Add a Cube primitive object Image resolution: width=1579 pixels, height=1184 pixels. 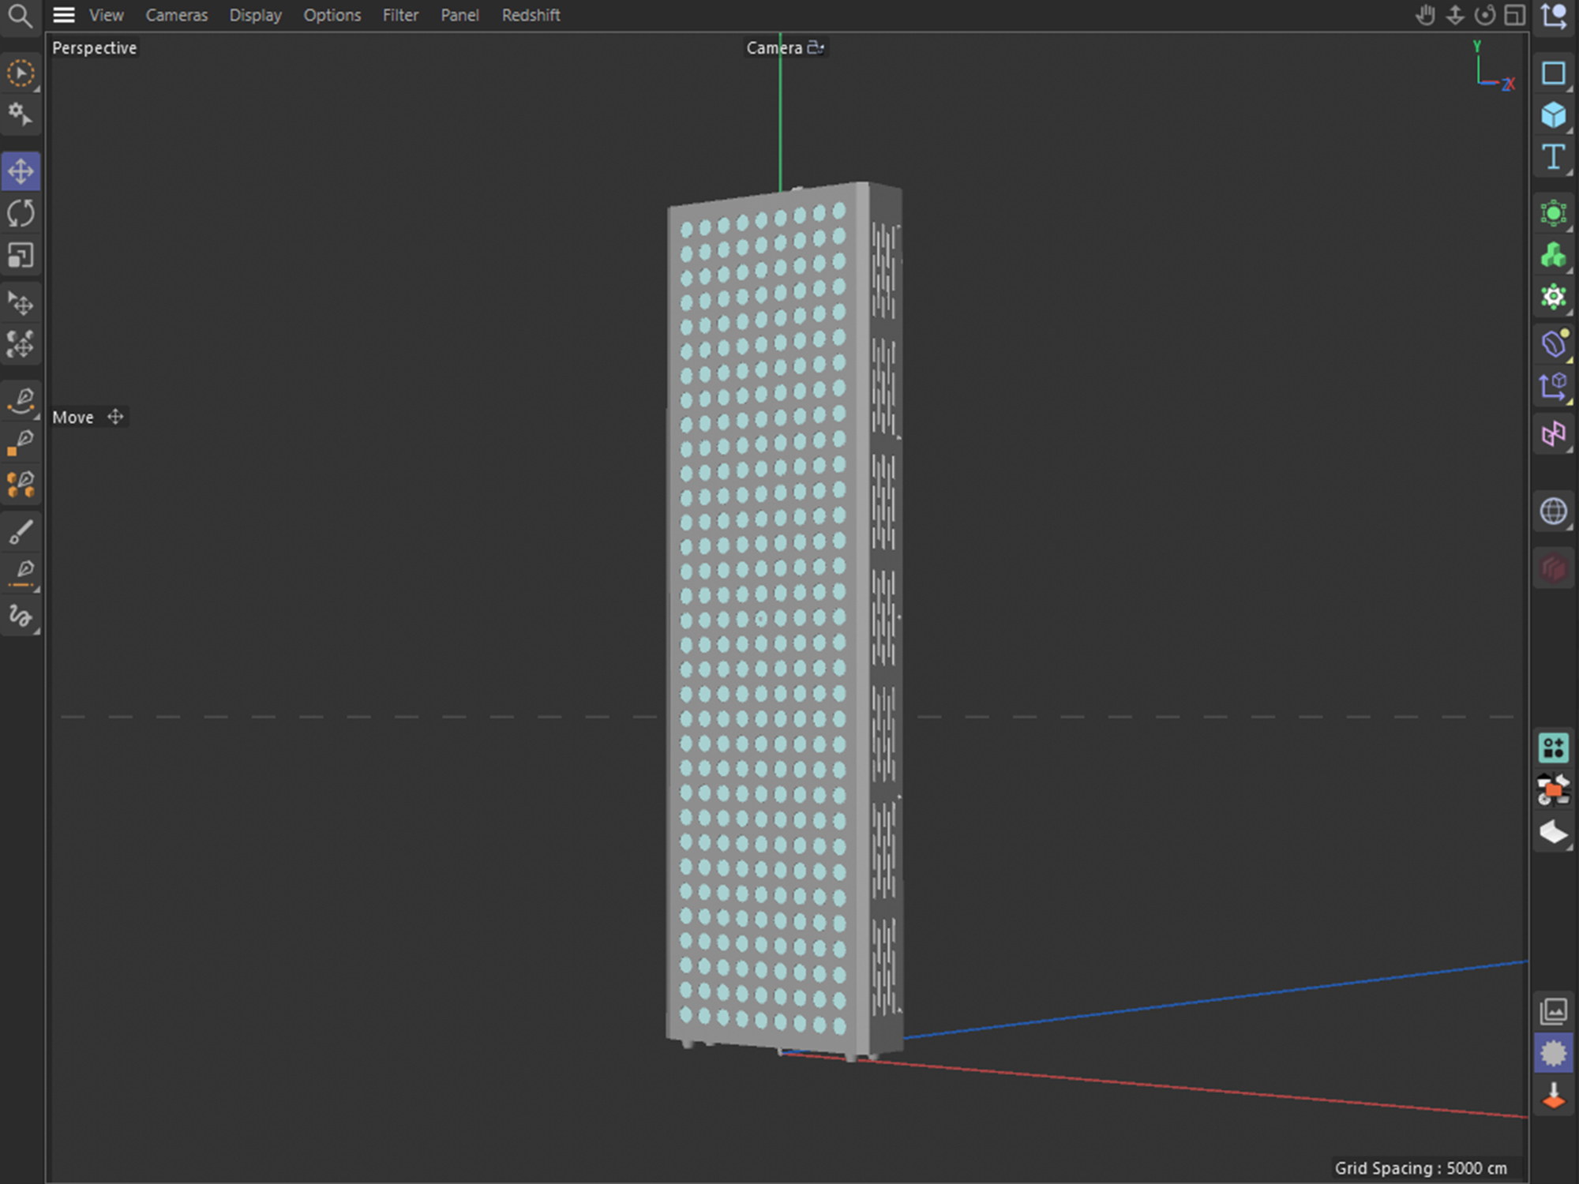pyautogui.click(x=1554, y=115)
